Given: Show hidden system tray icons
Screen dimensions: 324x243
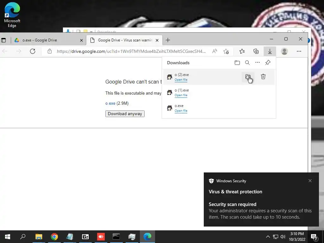Looking at the screenshot, I should tap(268, 237).
